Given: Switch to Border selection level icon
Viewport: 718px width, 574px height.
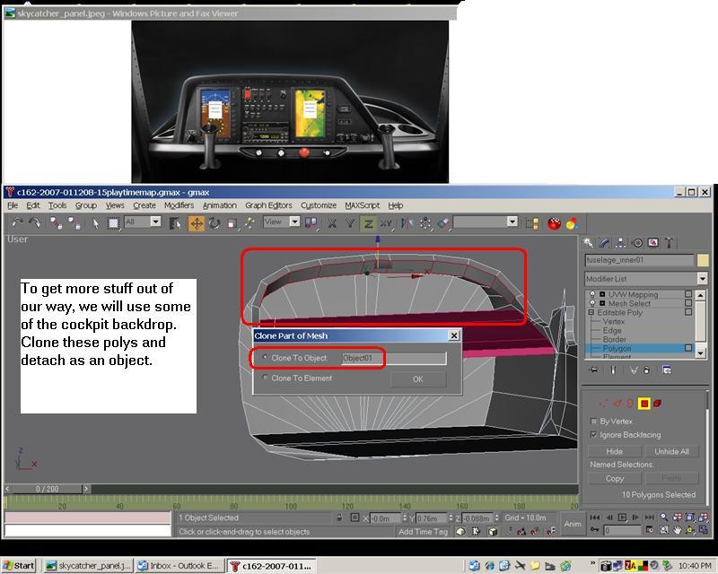Looking at the screenshot, I should pos(630,404).
